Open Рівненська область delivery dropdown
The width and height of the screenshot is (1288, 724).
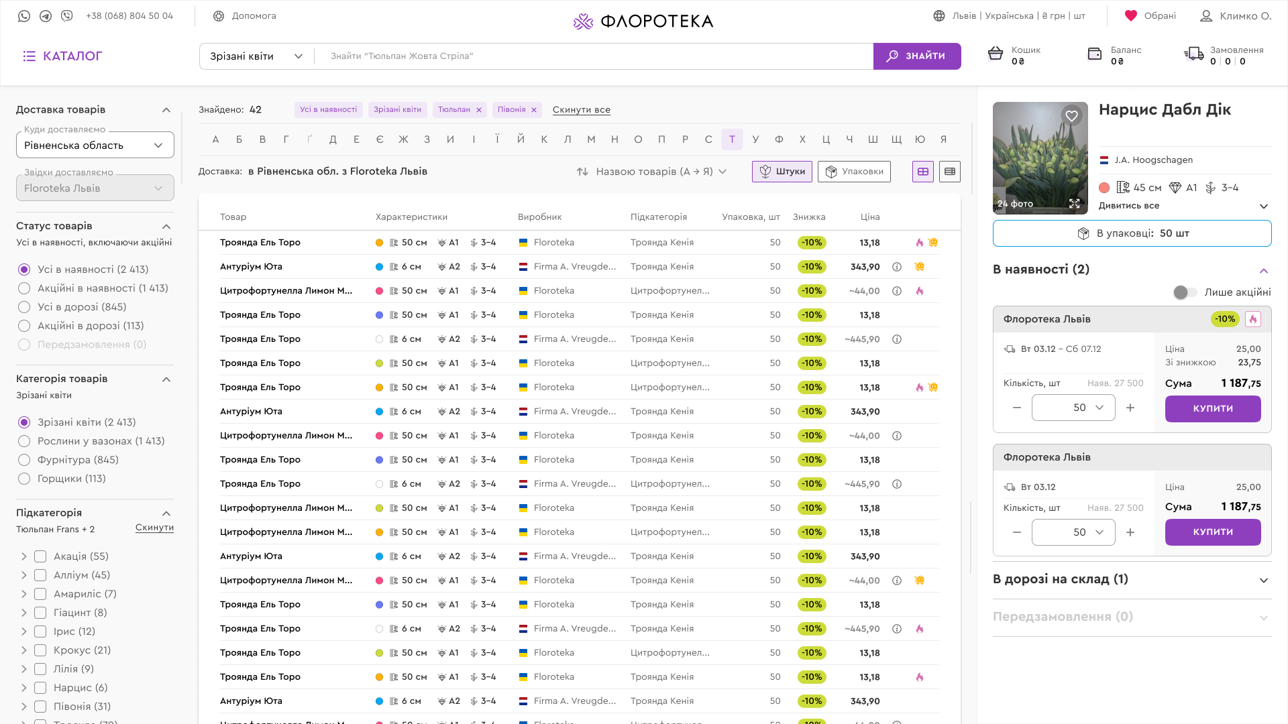pos(95,145)
